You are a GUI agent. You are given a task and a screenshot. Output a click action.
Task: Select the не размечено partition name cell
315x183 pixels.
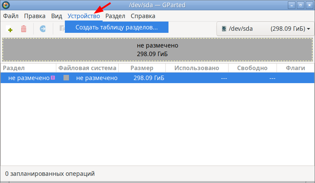pos(29,78)
